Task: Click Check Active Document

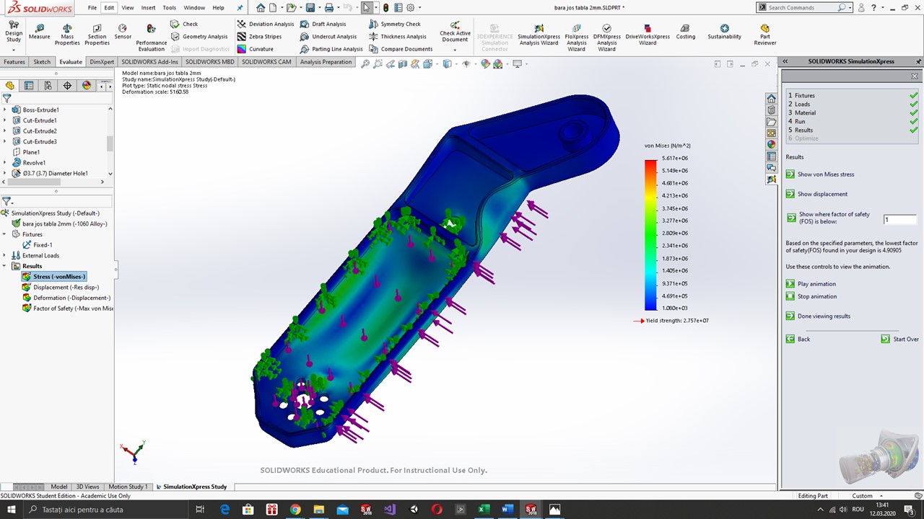Action: tap(455, 32)
